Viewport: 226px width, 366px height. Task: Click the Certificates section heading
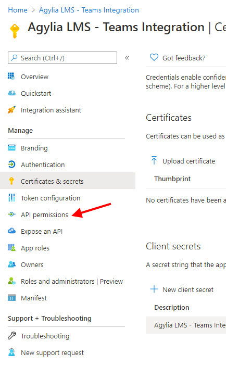click(169, 118)
